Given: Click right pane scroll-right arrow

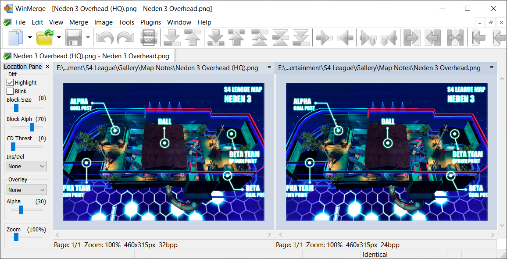Looking at the screenshot, I should point(493,235).
